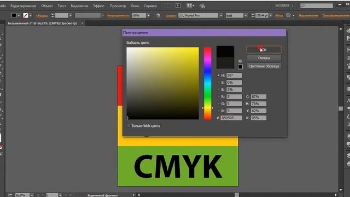Click the Recolor Artwork wheel icon
Image resolution: width=350 pixels, height=197 pixels.
click(158, 15)
